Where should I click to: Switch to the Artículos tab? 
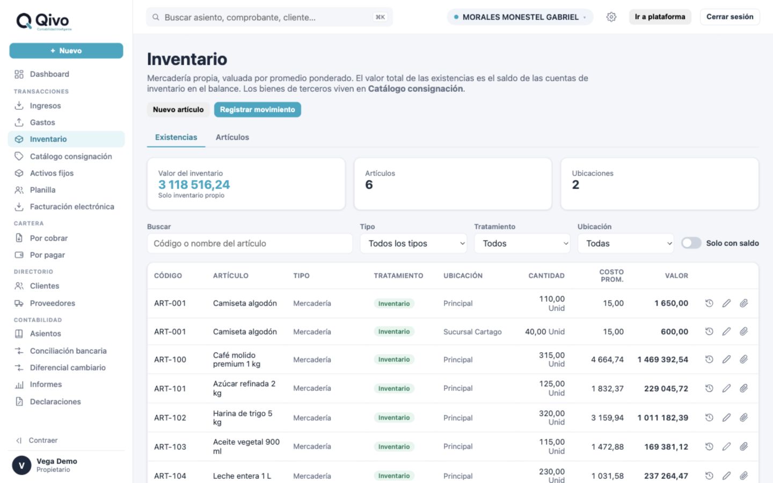tap(232, 137)
